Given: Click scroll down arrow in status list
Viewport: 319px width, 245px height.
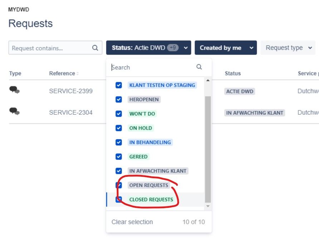Looking at the screenshot, I should pos(208,206).
